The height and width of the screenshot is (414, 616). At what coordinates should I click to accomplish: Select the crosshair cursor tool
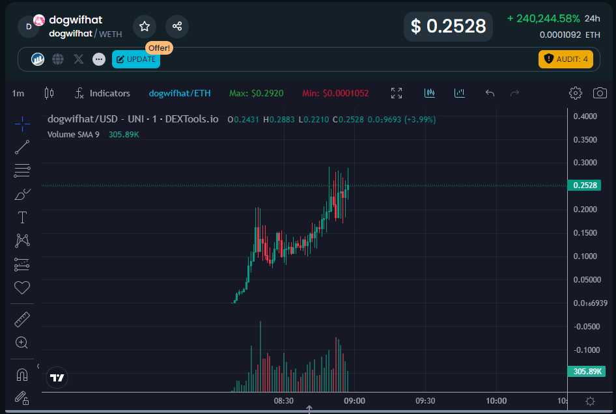tap(22, 124)
